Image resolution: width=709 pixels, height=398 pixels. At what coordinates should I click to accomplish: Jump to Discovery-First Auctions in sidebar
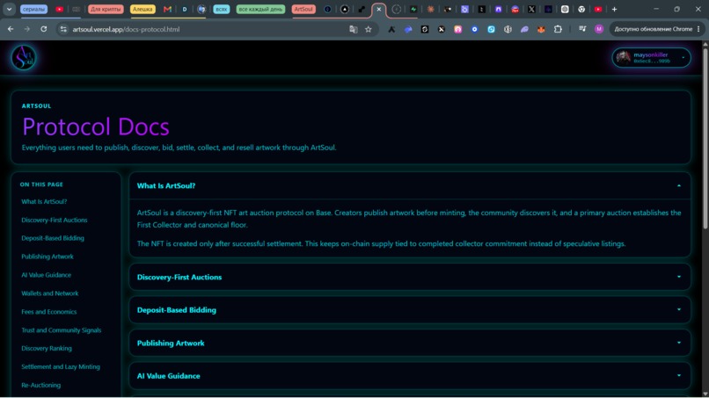tap(55, 220)
